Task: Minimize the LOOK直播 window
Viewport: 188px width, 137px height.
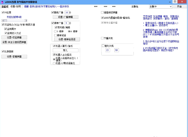Action: [170, 2]
